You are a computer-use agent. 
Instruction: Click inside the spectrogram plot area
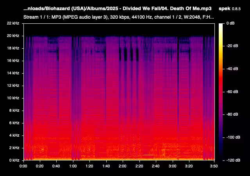click(119, 92)
